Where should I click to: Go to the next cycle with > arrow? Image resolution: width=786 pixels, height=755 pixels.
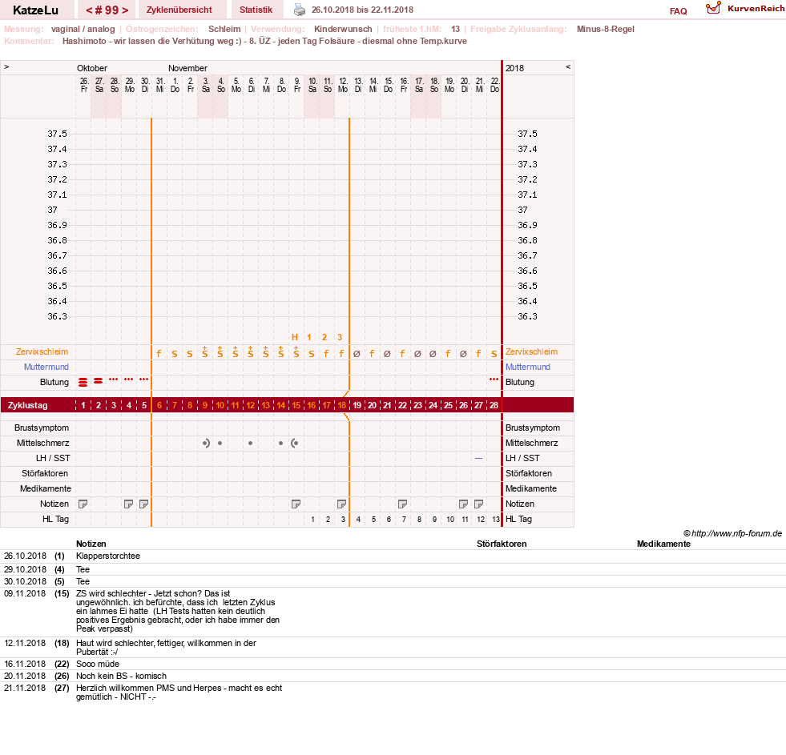coord(125,10)
